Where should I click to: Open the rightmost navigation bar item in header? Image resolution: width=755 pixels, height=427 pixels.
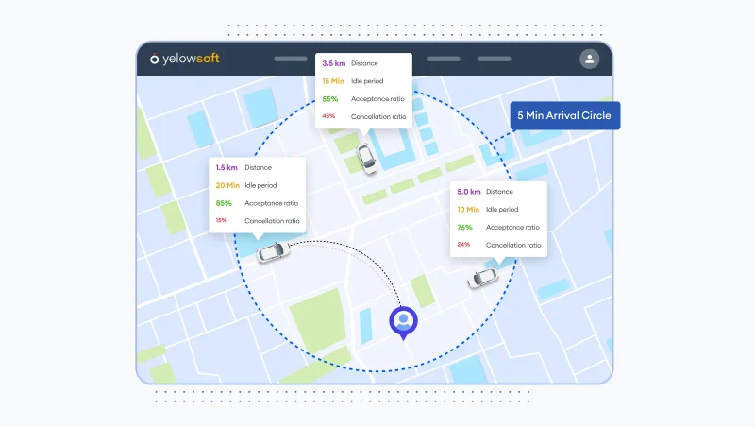(x=494, y=59)
